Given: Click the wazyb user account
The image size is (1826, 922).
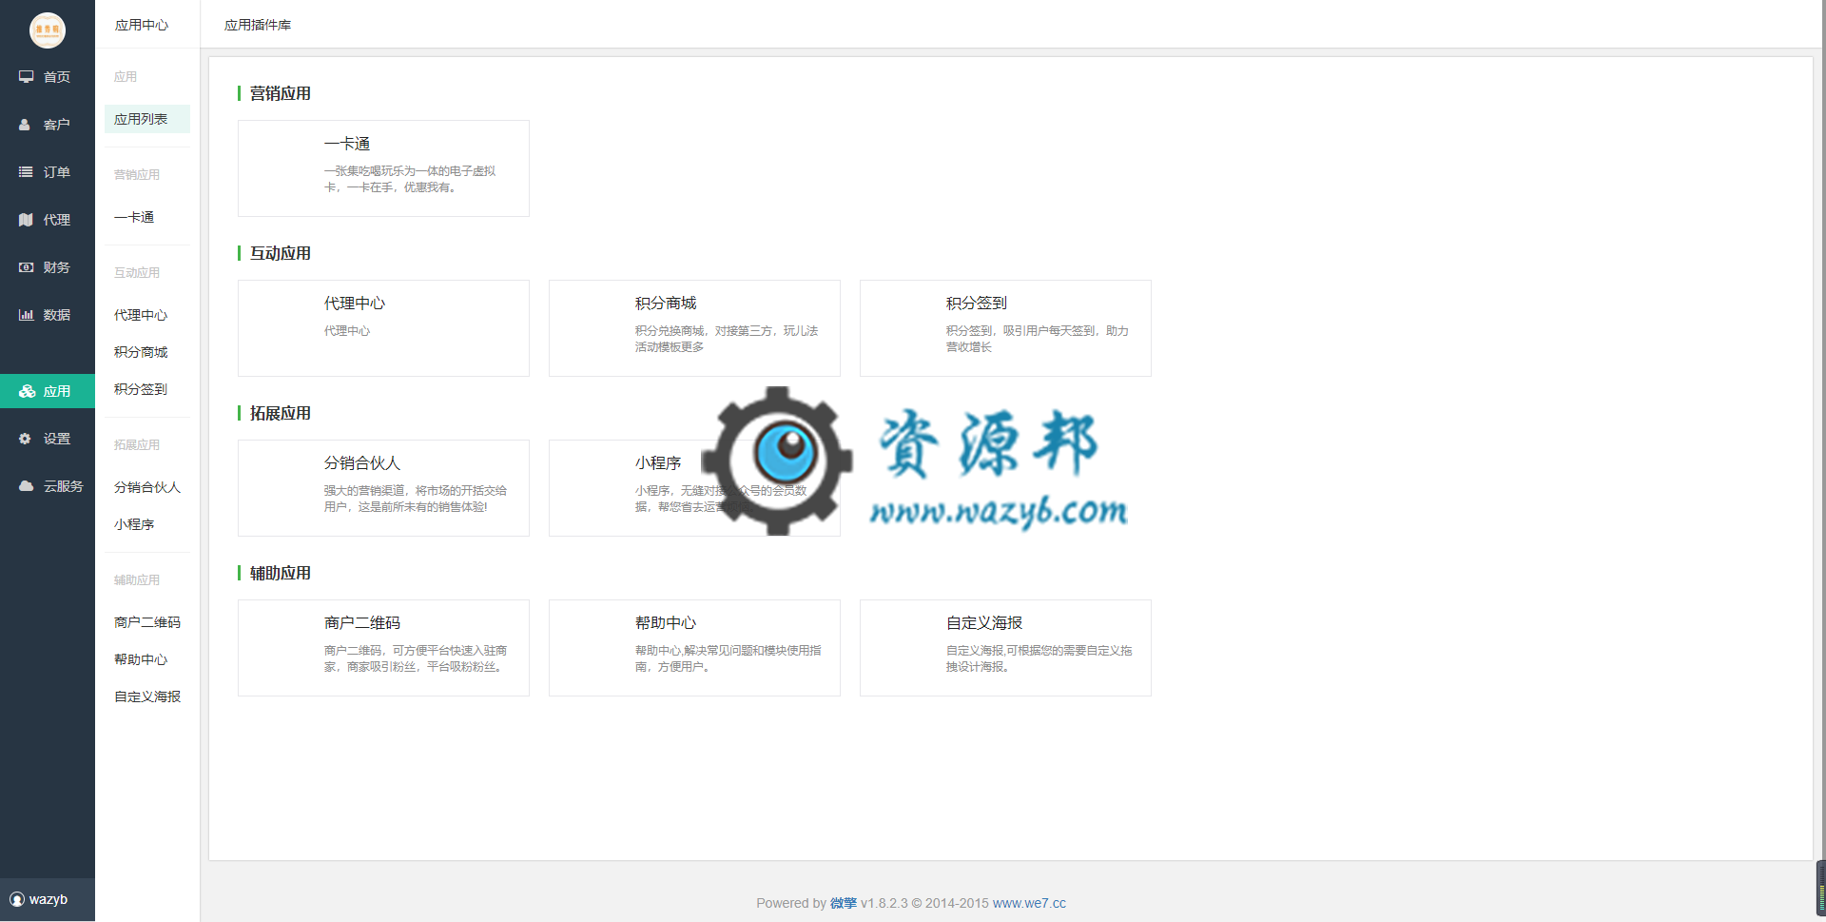Looking at the screenshot, I should [x=48, y=899].
